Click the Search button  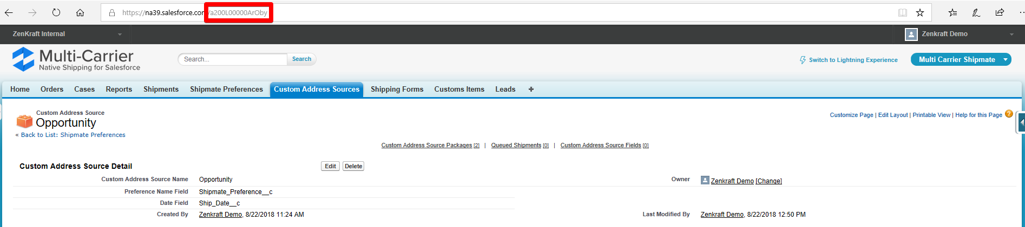(301, 59)
